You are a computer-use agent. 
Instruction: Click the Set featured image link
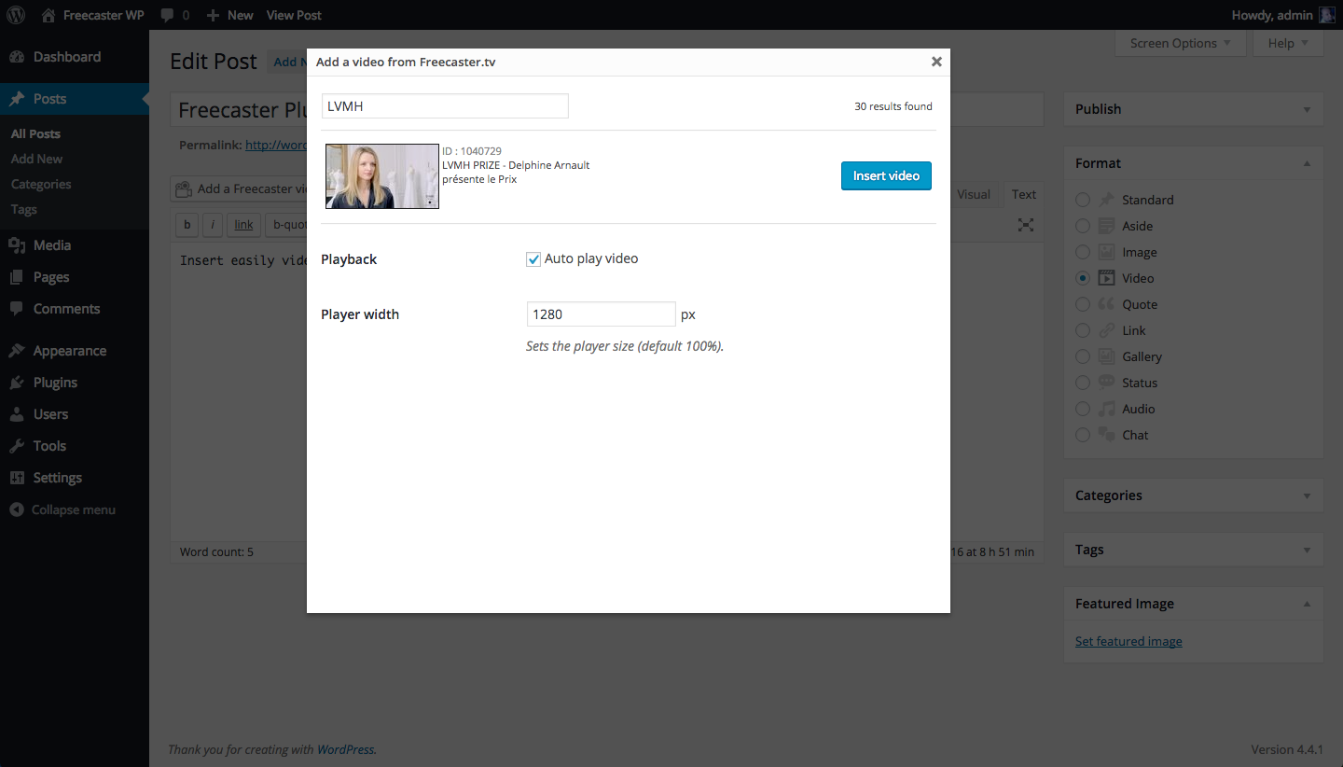pos(1128,641)
